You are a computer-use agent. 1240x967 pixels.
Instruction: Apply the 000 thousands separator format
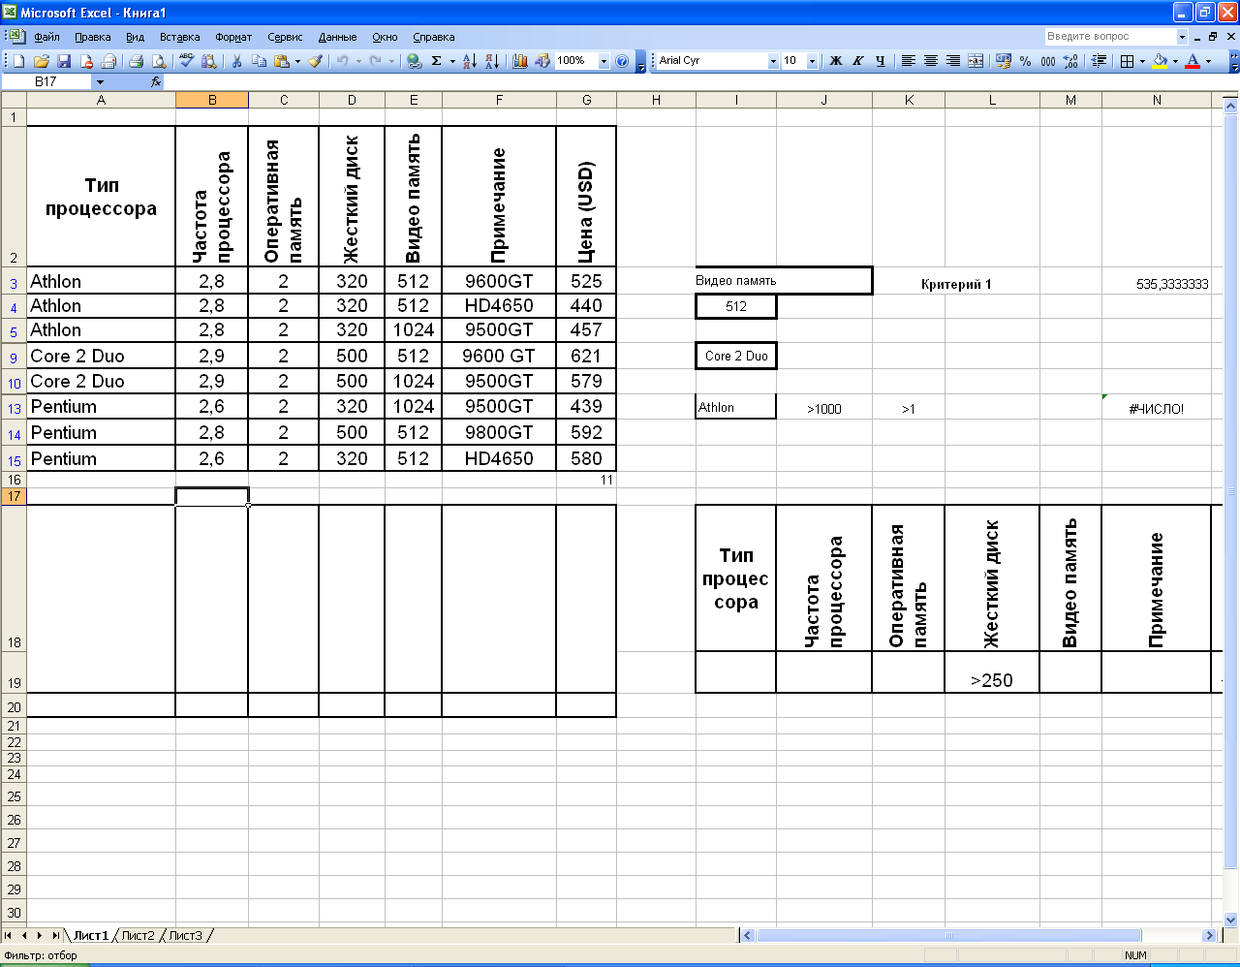coord(1048,61)
